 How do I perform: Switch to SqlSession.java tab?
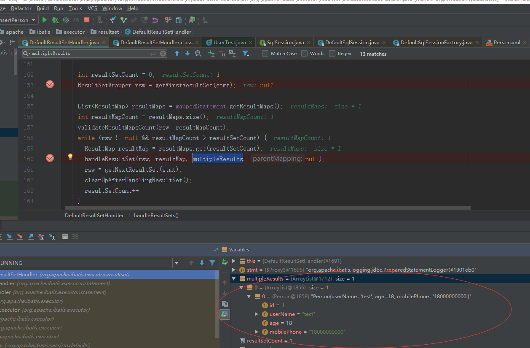[x=285, y=43]
